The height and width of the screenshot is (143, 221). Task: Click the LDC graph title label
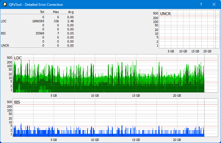[18, 58]
